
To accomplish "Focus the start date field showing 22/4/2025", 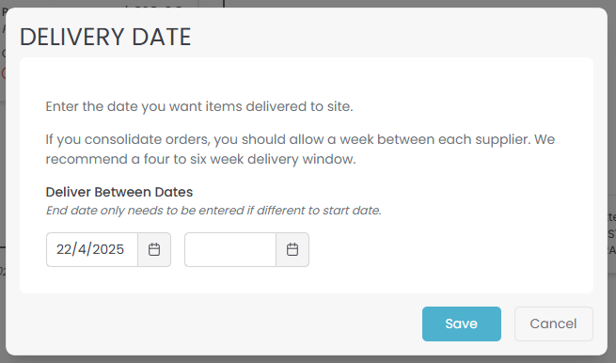I will (92, 249).
